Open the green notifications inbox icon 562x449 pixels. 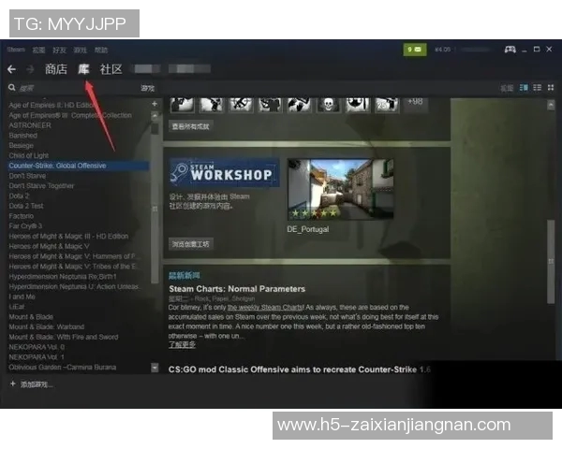pos(415,49)
